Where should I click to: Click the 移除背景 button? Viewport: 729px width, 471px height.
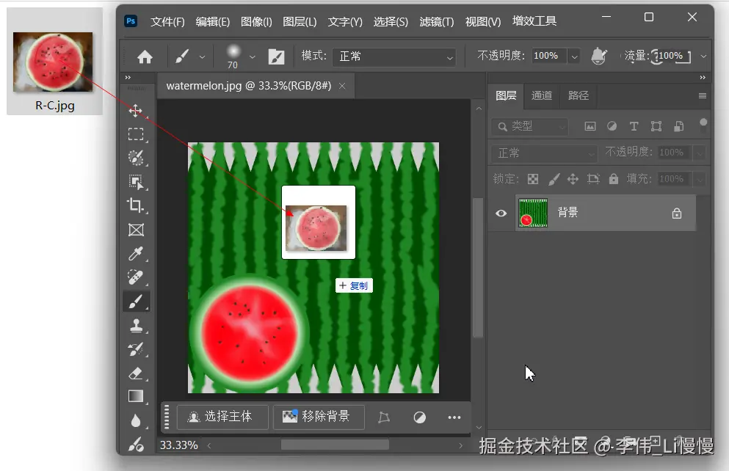[319, 417]
